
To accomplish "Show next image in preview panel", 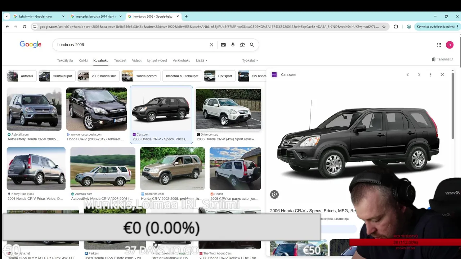I will coord(419,74).
